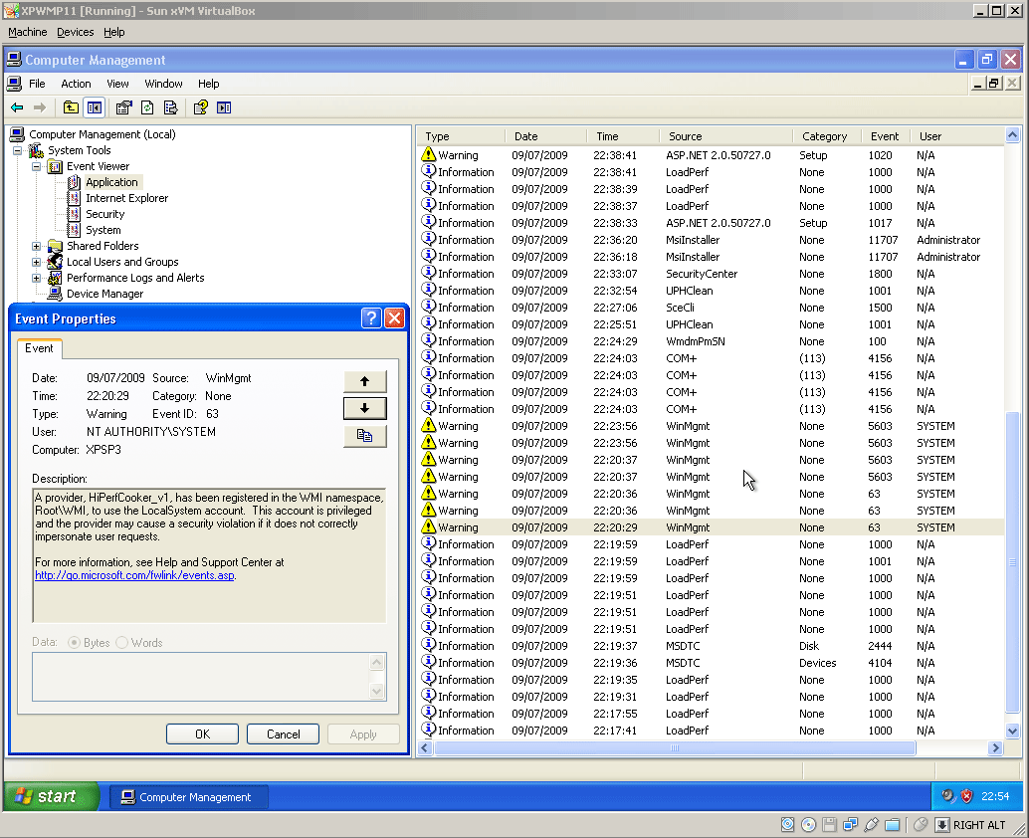Click the VirtualBox hard disk status icon
The image size is (1029, 838).
coord(787,825)
